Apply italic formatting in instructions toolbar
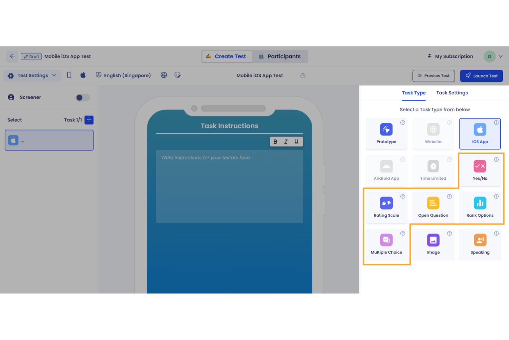 point(286,141)
